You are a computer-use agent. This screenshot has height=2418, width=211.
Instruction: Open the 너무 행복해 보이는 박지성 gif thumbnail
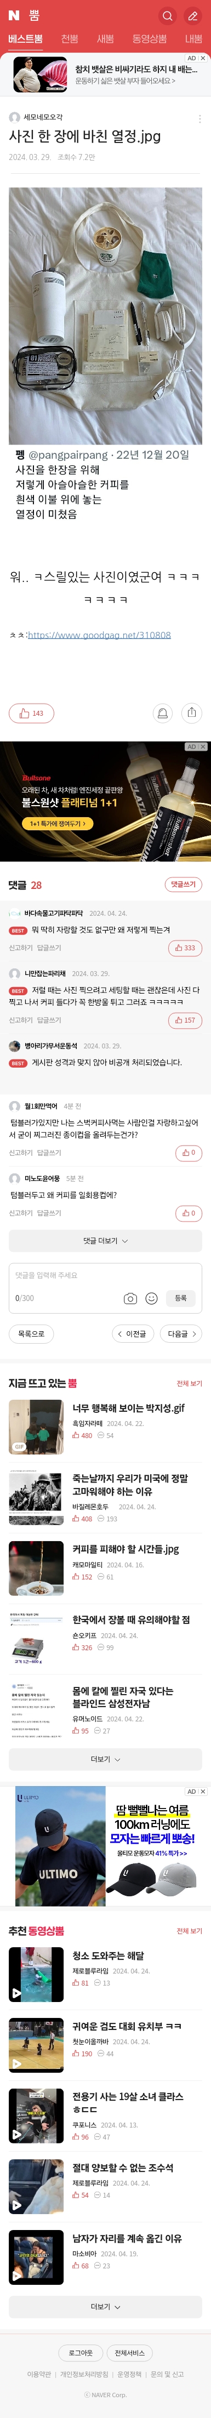tap(36, 1427)
